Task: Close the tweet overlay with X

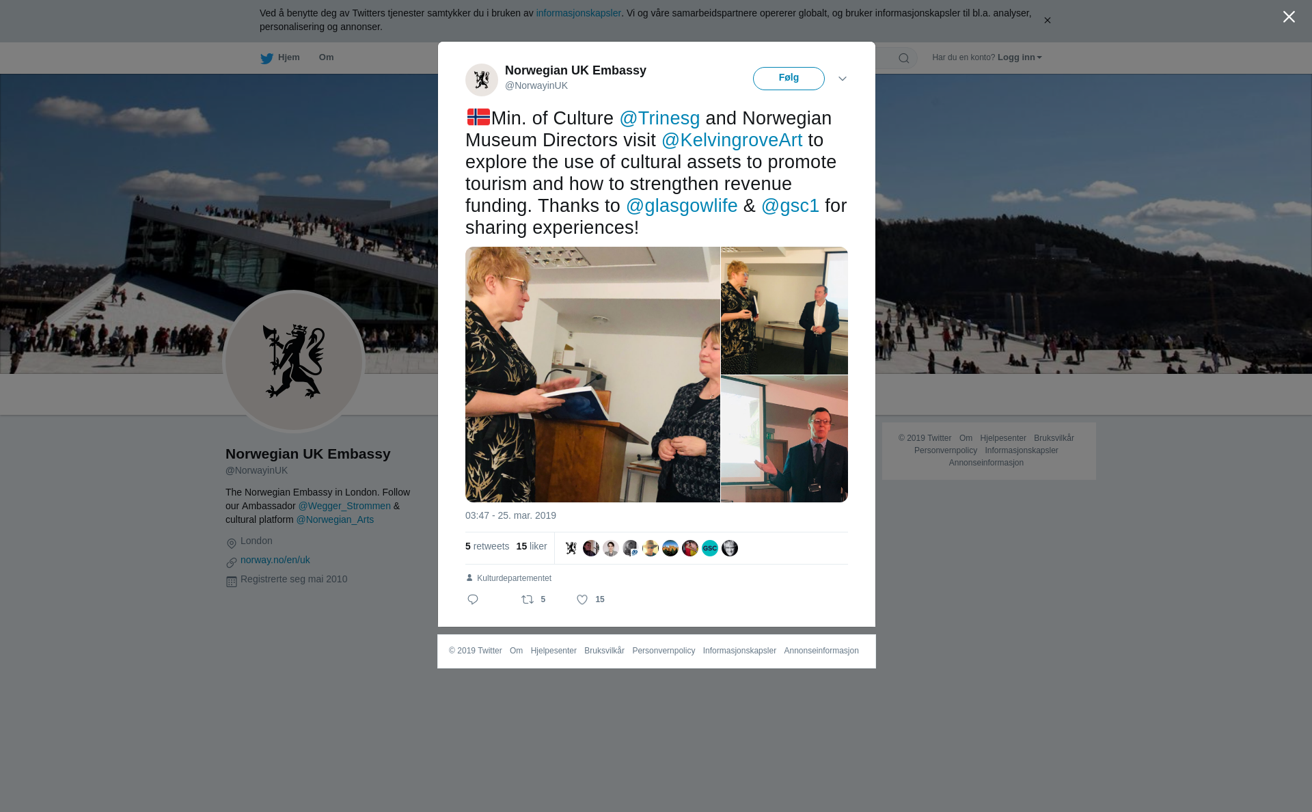Action: 1289,17
